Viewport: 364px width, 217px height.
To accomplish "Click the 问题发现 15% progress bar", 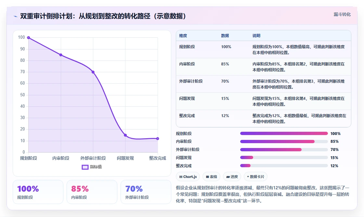I will pyautogui.click(x=284, y=157).
